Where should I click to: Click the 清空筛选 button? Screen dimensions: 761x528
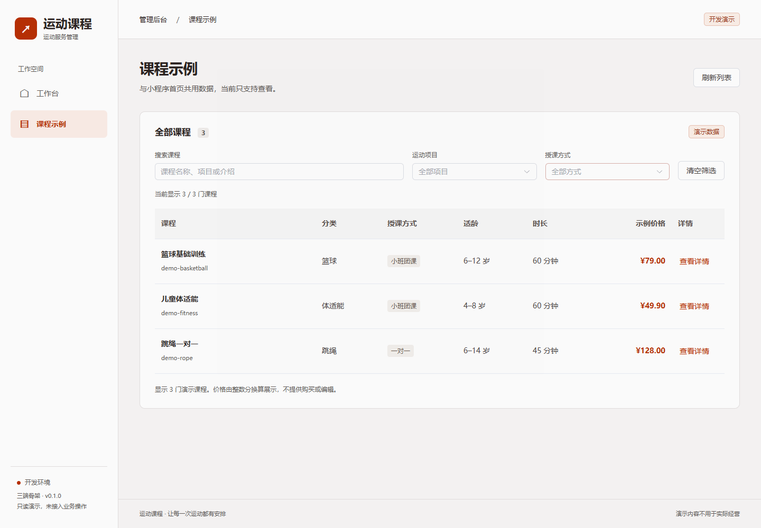701,171
